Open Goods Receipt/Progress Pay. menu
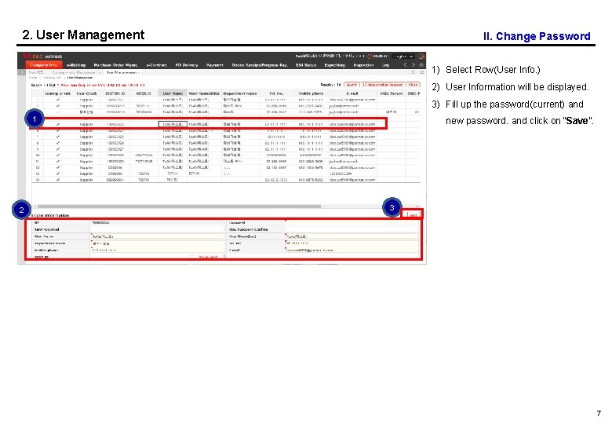612x424 pixels. pos(260,65)
